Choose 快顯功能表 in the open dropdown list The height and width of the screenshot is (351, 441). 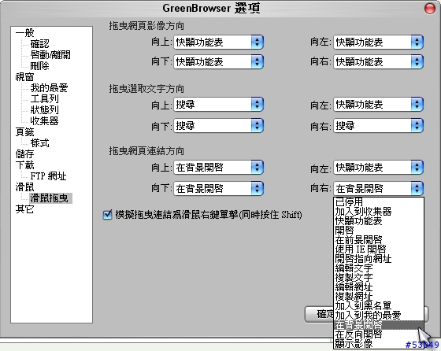379,221
